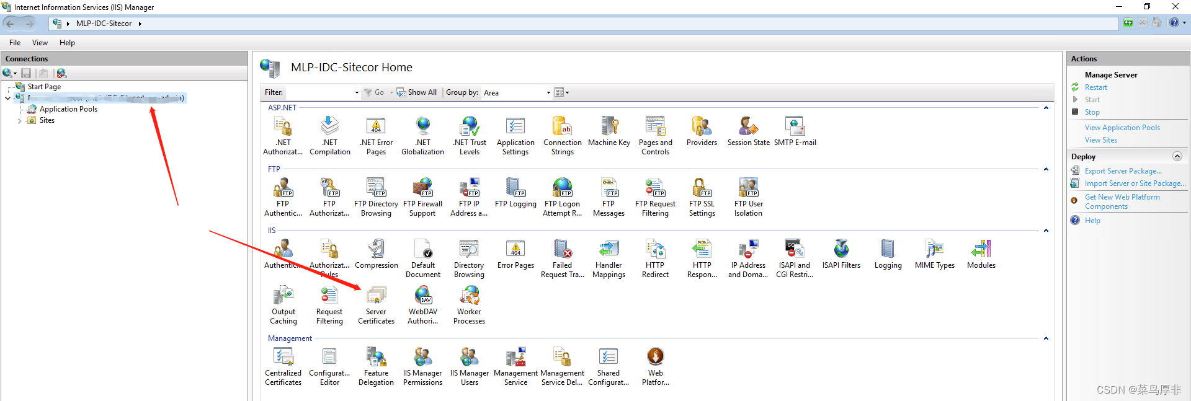Open .NET Compilation feature
The height and width of the screenshot is (401, 1191).
coord(329,136)
